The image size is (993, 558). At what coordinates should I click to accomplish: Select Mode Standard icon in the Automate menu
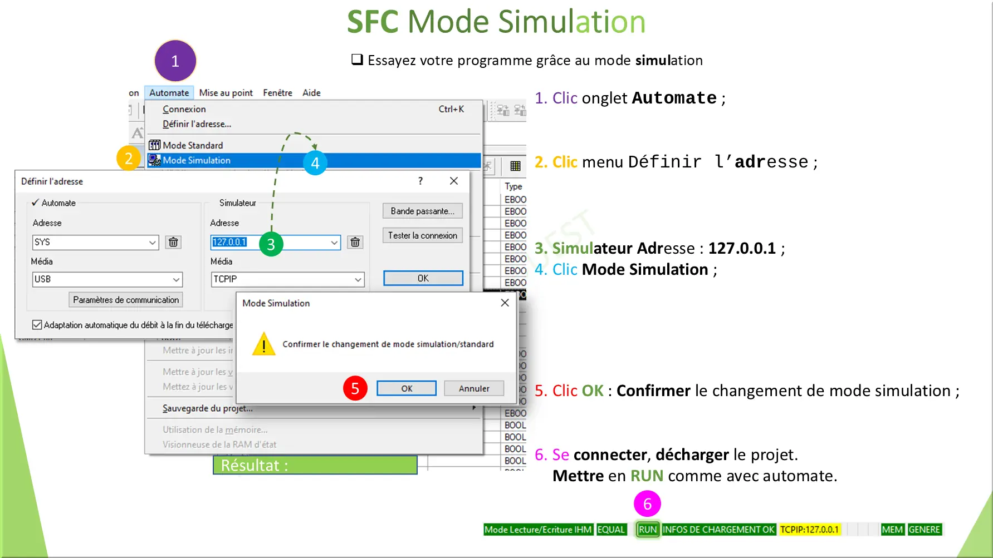point(154,145)
